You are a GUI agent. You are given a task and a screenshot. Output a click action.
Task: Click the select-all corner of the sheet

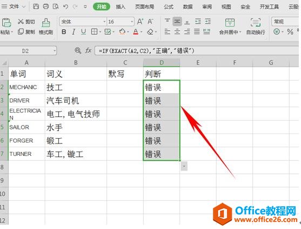[x=4, y=63]
